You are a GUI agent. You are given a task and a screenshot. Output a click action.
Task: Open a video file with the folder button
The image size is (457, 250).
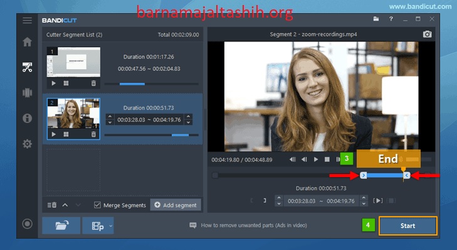tap(61, 226)
